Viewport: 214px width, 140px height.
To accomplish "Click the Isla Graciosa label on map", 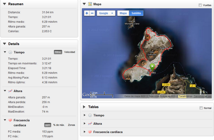I will (152, 53).
